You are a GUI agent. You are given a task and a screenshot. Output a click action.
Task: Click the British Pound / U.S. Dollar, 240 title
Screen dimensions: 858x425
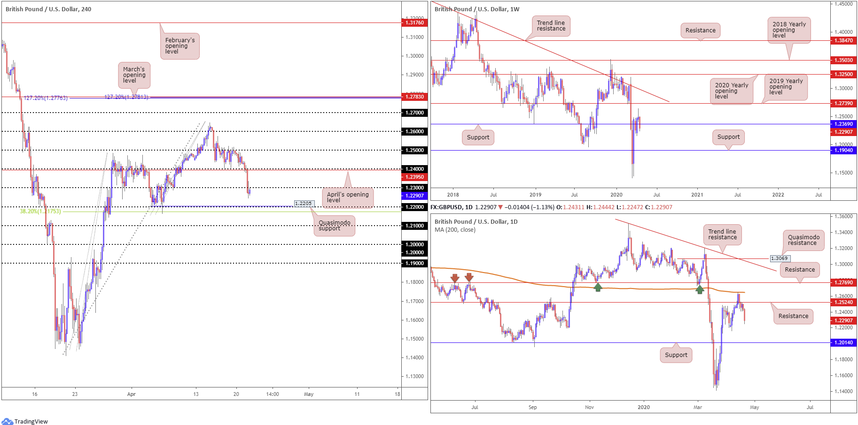click(48, 9)
